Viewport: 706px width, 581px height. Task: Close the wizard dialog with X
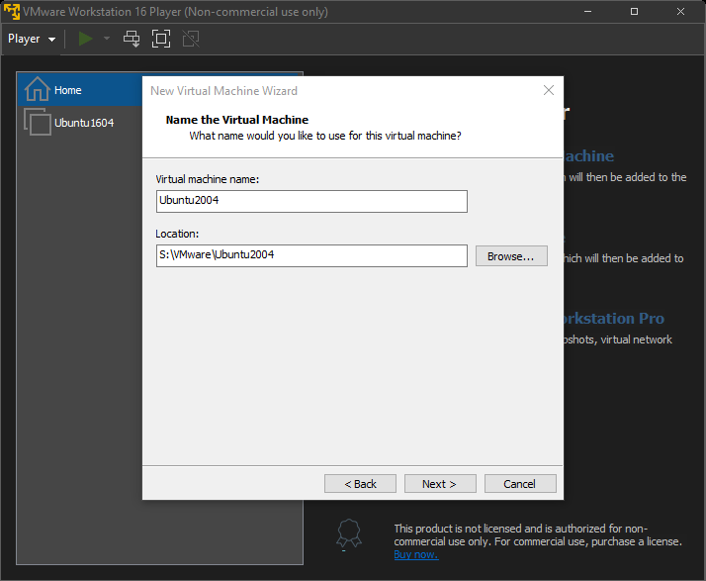coord(549,90)
